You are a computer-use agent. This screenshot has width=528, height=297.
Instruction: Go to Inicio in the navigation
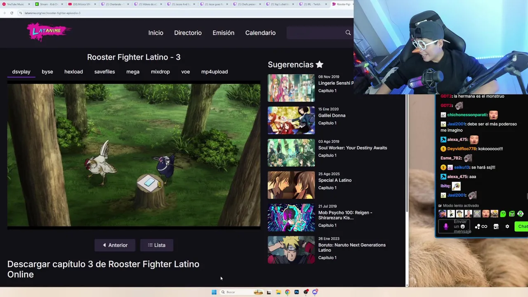click(x=156, y=33)
